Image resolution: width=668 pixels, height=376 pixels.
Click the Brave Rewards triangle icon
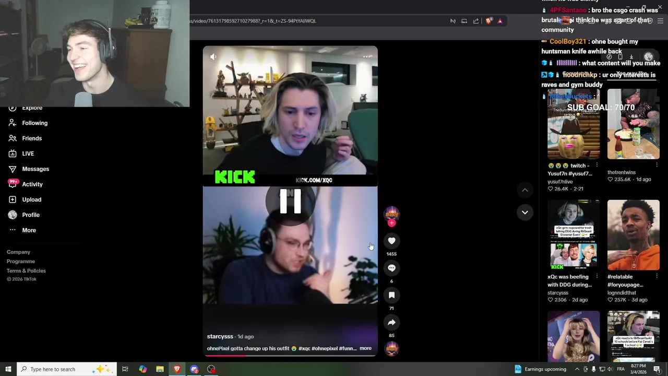(x=500, y=21)
